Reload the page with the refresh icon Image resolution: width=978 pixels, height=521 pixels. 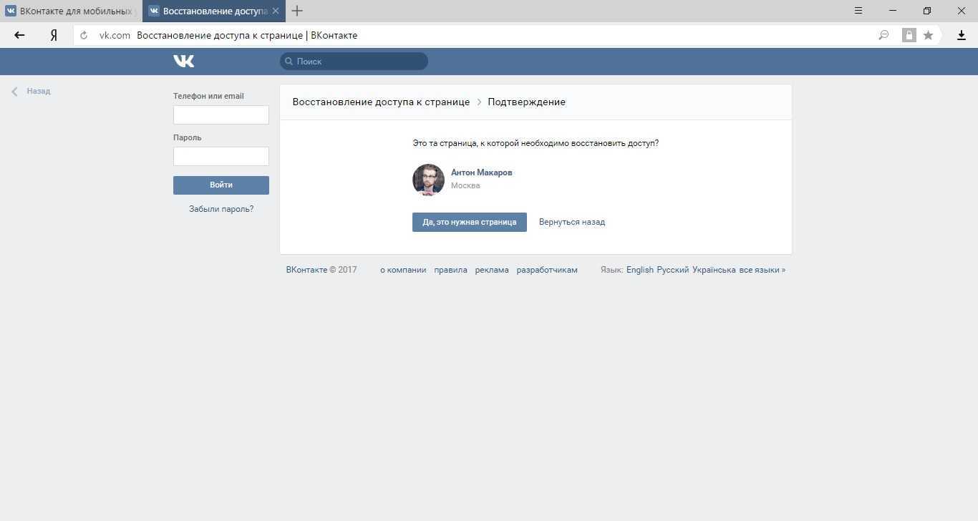click(x=84, y=35)
